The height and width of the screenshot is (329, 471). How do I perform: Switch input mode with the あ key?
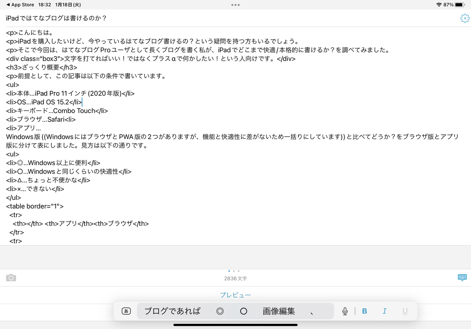126,311
